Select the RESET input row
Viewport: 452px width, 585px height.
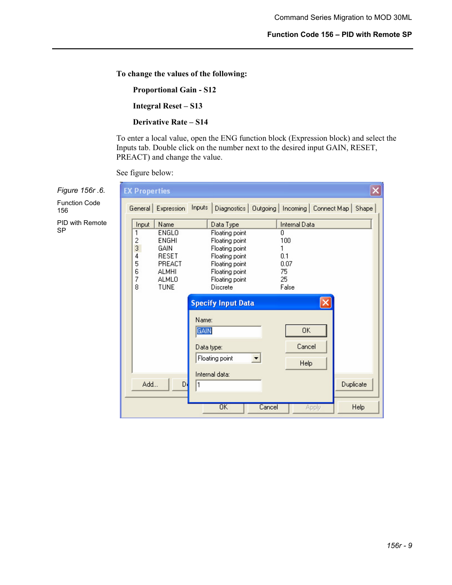(252, 256)
